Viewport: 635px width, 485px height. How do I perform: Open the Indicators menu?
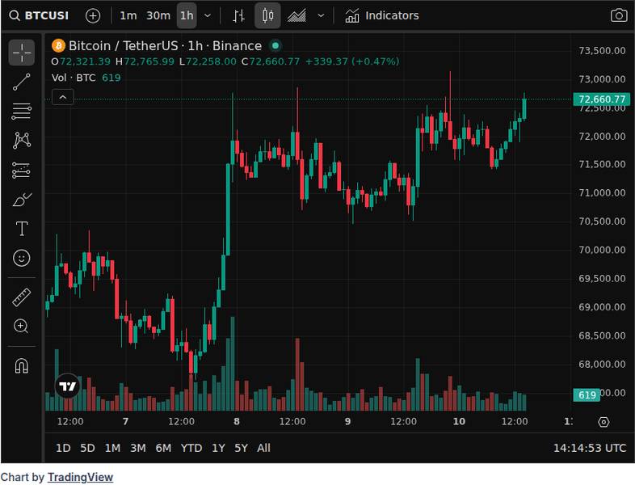[382, 16]
